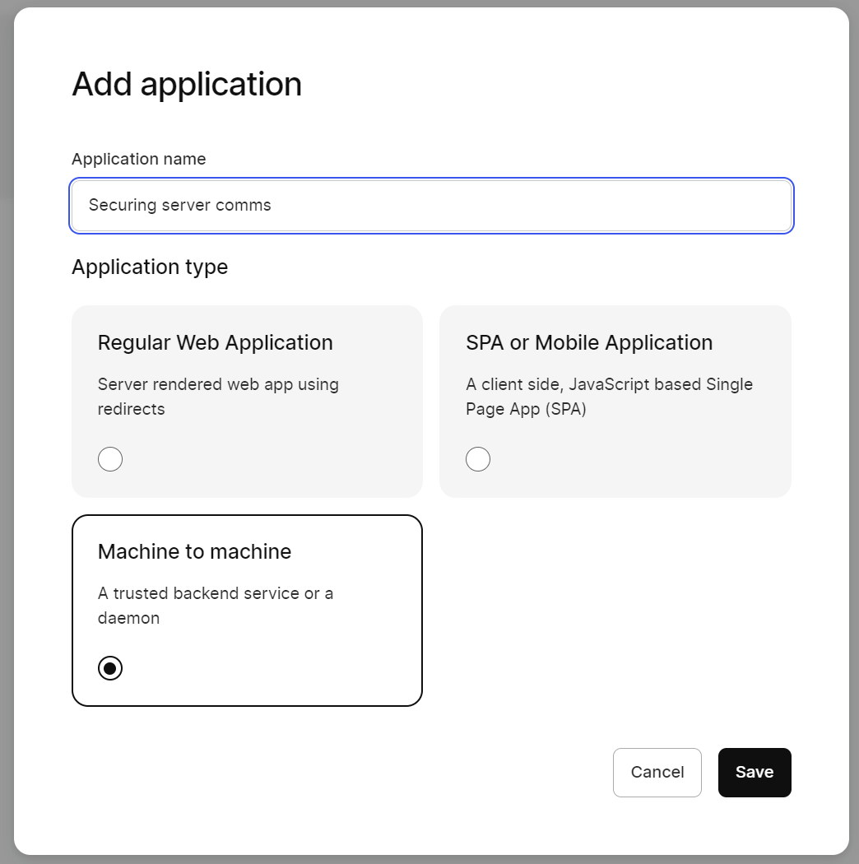Click the "Machine to machine" card title

click(194, 552)
